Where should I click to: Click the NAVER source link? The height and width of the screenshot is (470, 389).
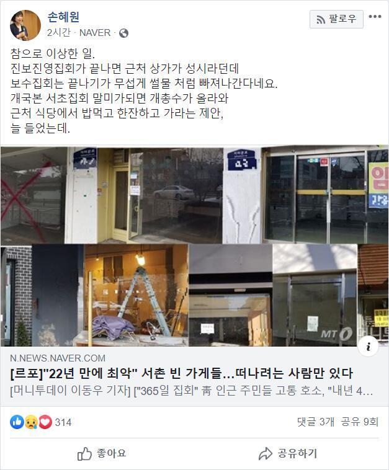tap(95, 33)
